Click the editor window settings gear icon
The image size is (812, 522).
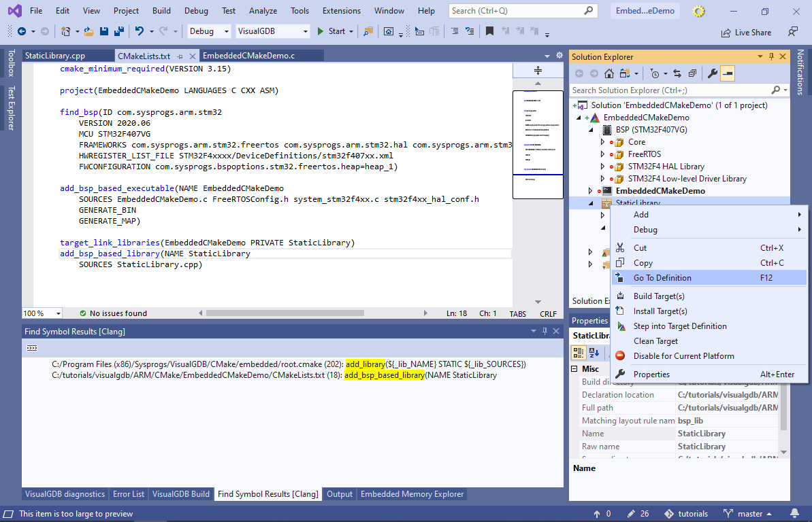click(559, 55)
